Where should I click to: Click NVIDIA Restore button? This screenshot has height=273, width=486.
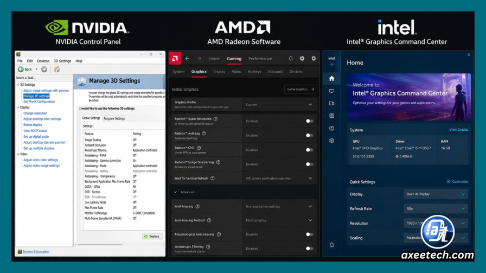tap(152, 237)
